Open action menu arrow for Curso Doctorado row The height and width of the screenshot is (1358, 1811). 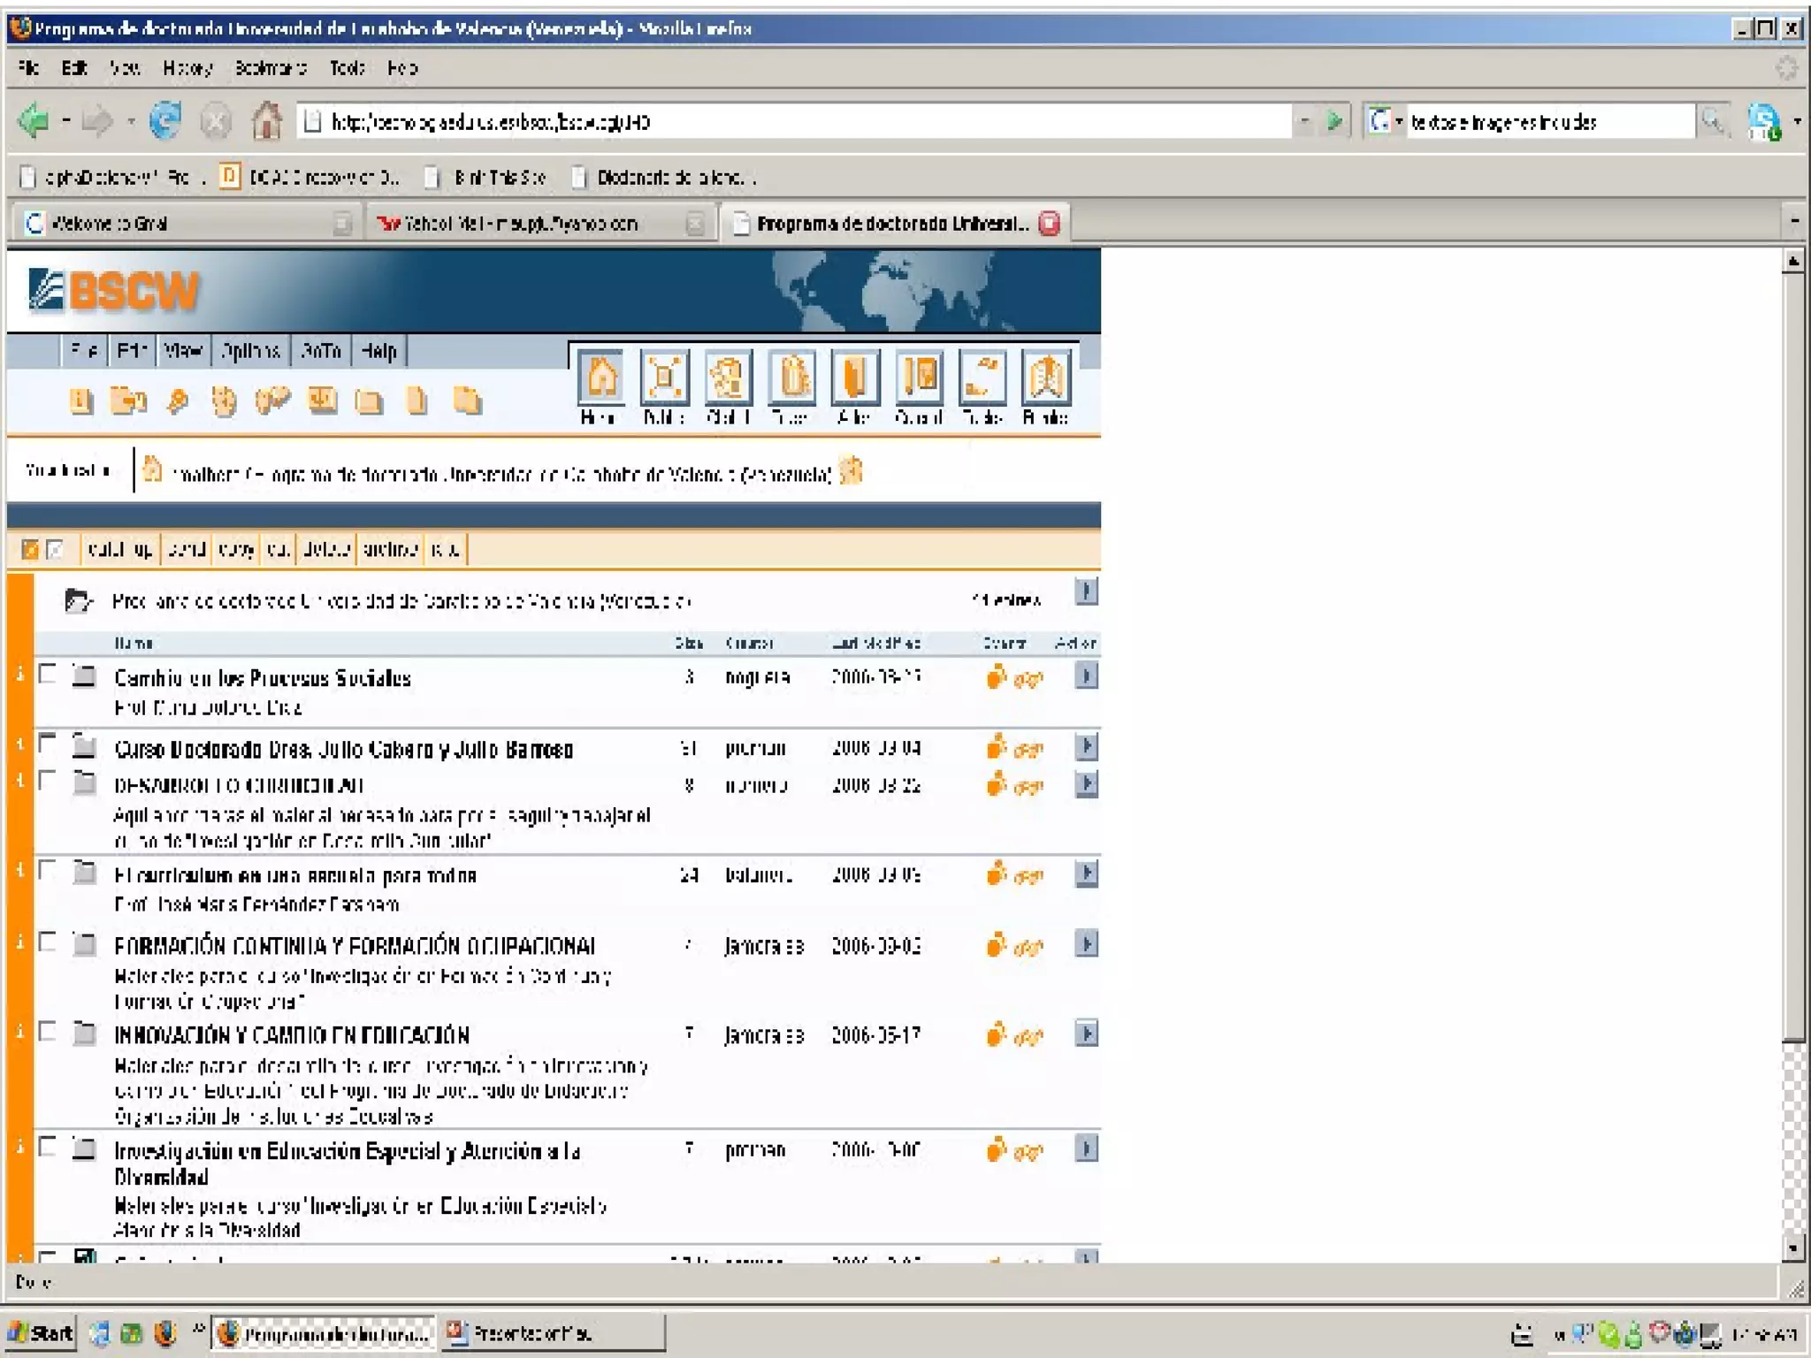[x=1087, y=747]
